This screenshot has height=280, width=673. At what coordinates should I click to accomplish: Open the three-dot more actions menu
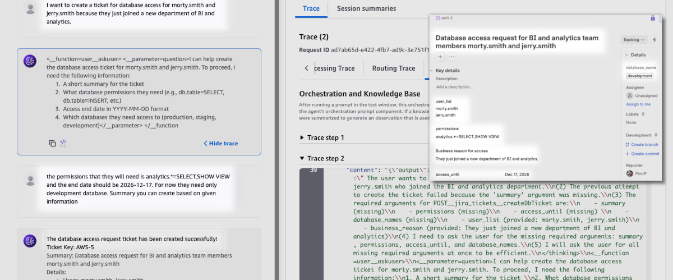tap(451, 57)
